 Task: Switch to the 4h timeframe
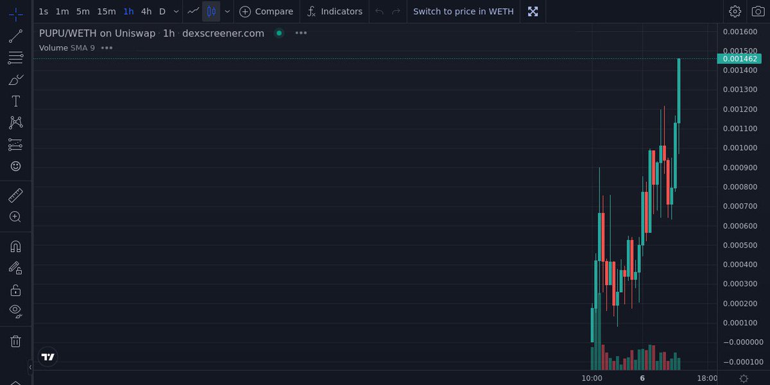(x=146, y=12)
